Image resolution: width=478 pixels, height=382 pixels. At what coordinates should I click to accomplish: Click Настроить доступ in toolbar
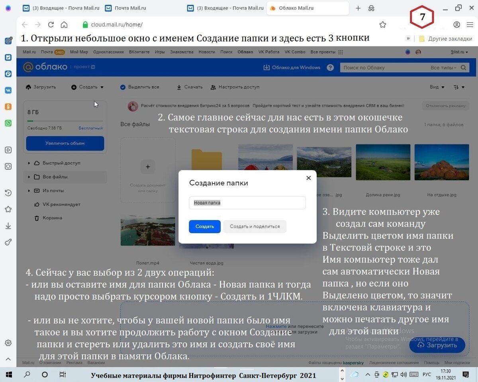tap(235, 87)
